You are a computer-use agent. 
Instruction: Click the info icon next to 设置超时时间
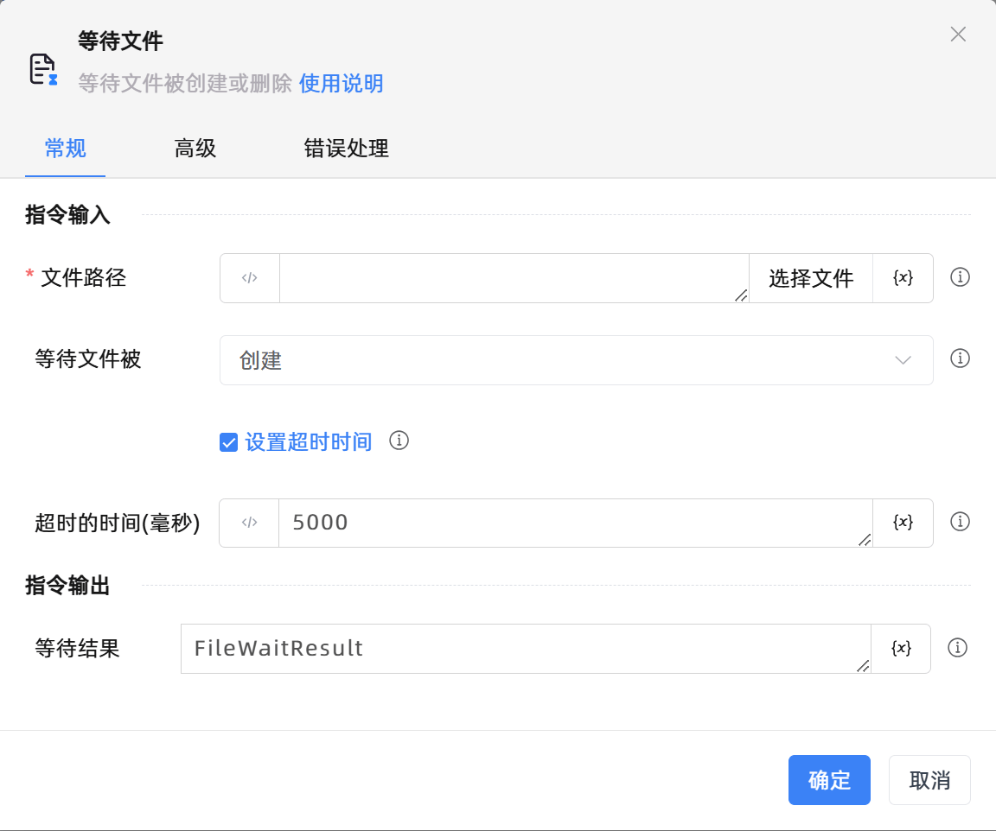click(399, 441)
